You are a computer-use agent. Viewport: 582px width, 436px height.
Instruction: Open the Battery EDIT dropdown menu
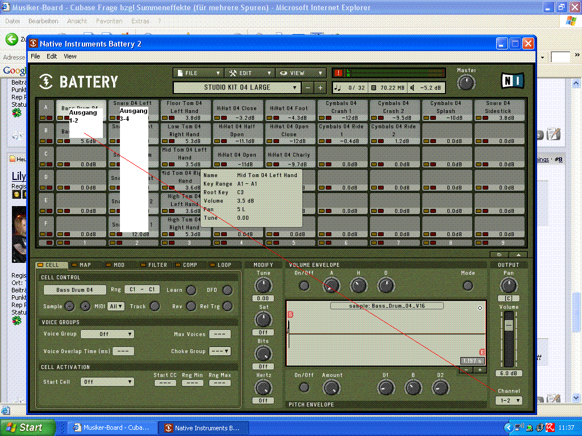click(x=250, y=73)
